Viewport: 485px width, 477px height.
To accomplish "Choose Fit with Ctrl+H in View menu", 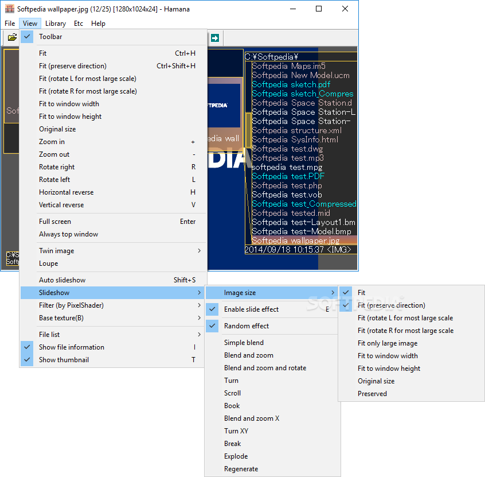I will 113,53.
